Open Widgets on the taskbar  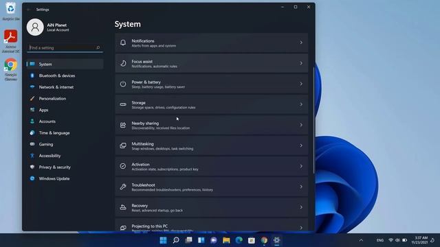click(201, 240)
